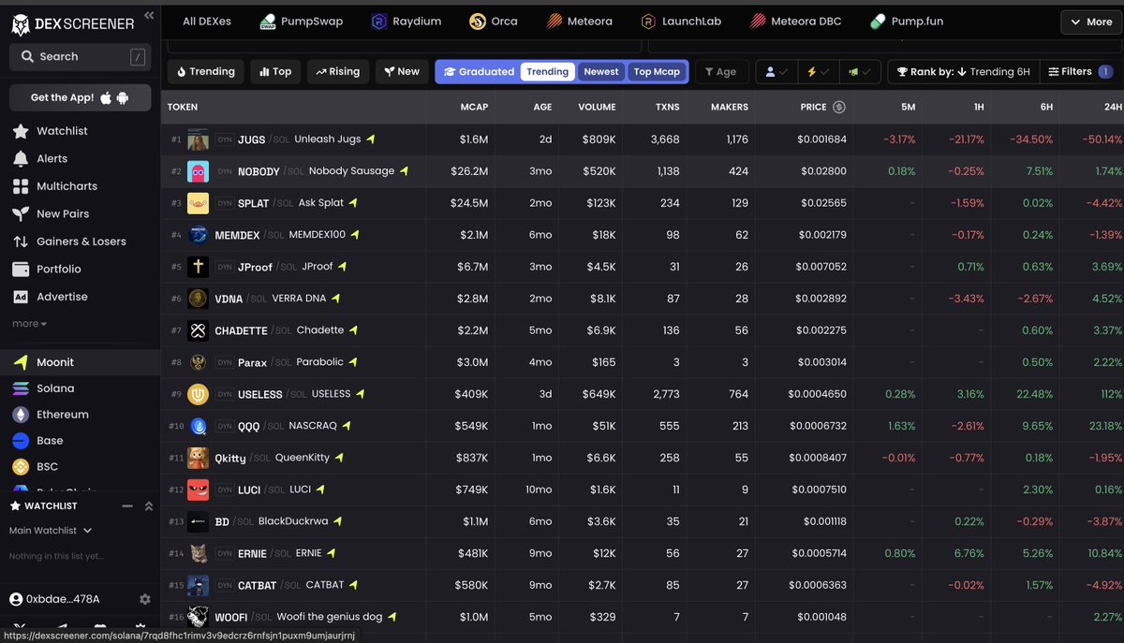1124x643 pixels.
Task: Open the JUGS Unleash Jugs row
Action: point(643,139)
